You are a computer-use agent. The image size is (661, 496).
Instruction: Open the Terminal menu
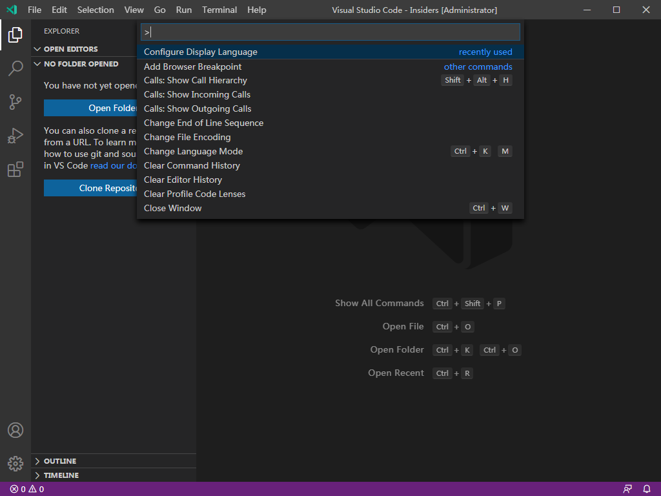click(219, 10)
